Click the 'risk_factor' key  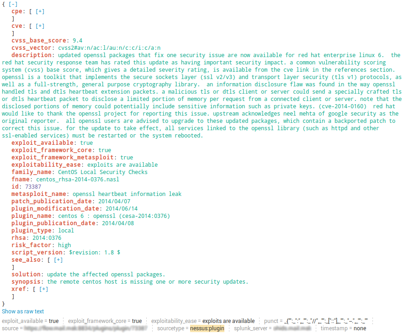(31, 245)
